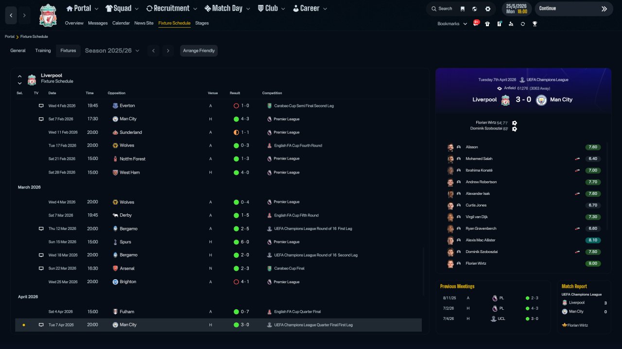The width and height of the screenshot is (622, 349).
Task: Open the Career menu
Action: [x=310, y=8]
